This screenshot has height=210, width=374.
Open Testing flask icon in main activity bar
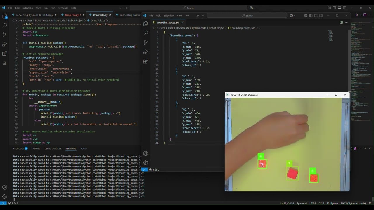pyautogui.click(x=5, y=63)
